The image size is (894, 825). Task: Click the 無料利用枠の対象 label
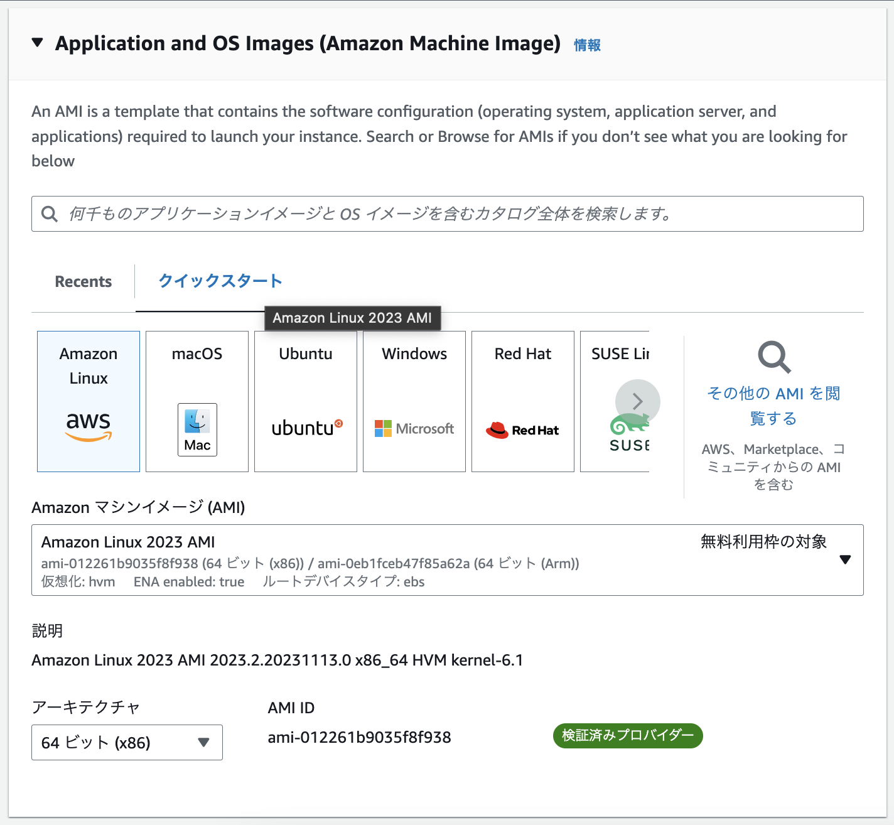(763, 541)
